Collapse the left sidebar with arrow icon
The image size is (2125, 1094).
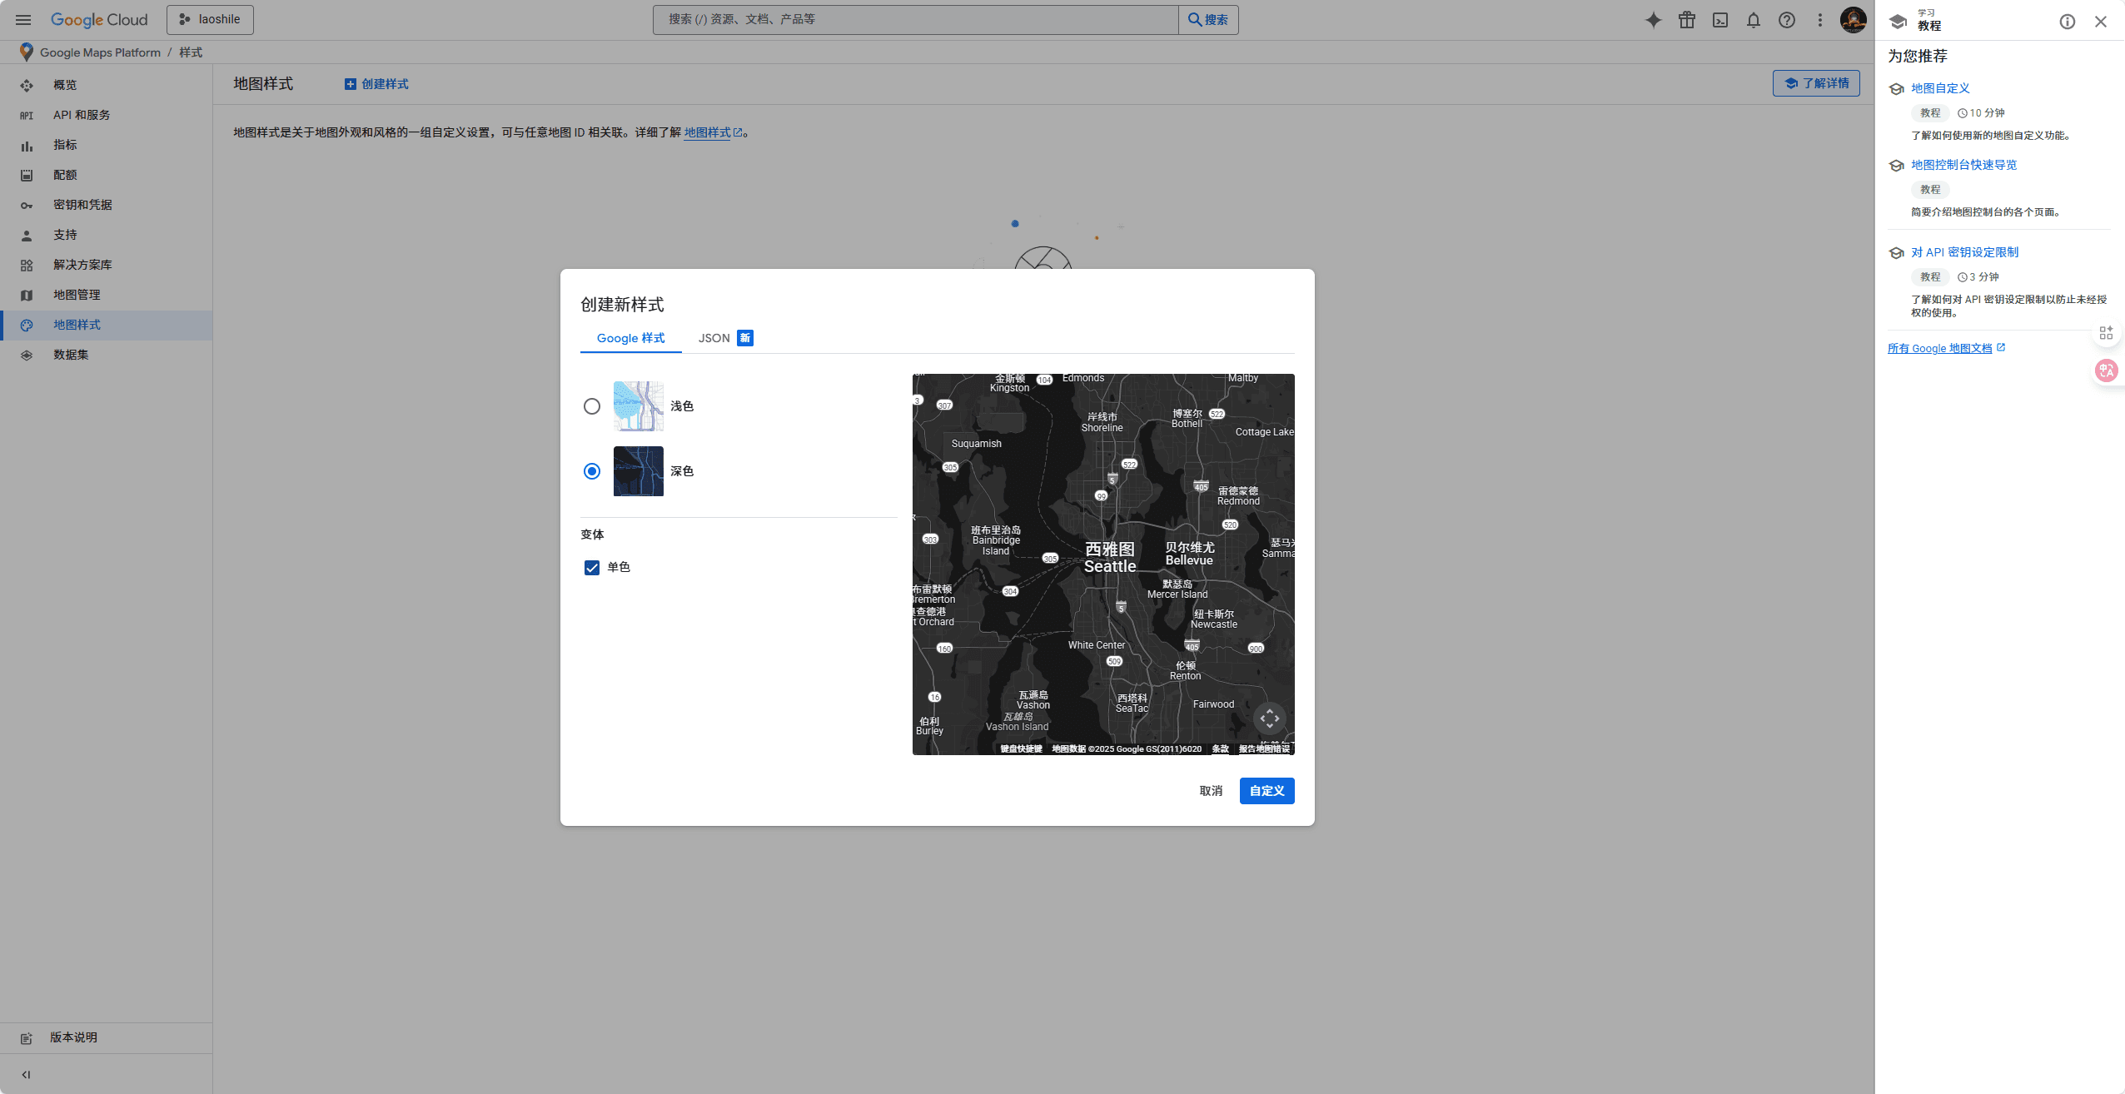click(26, 1075)
